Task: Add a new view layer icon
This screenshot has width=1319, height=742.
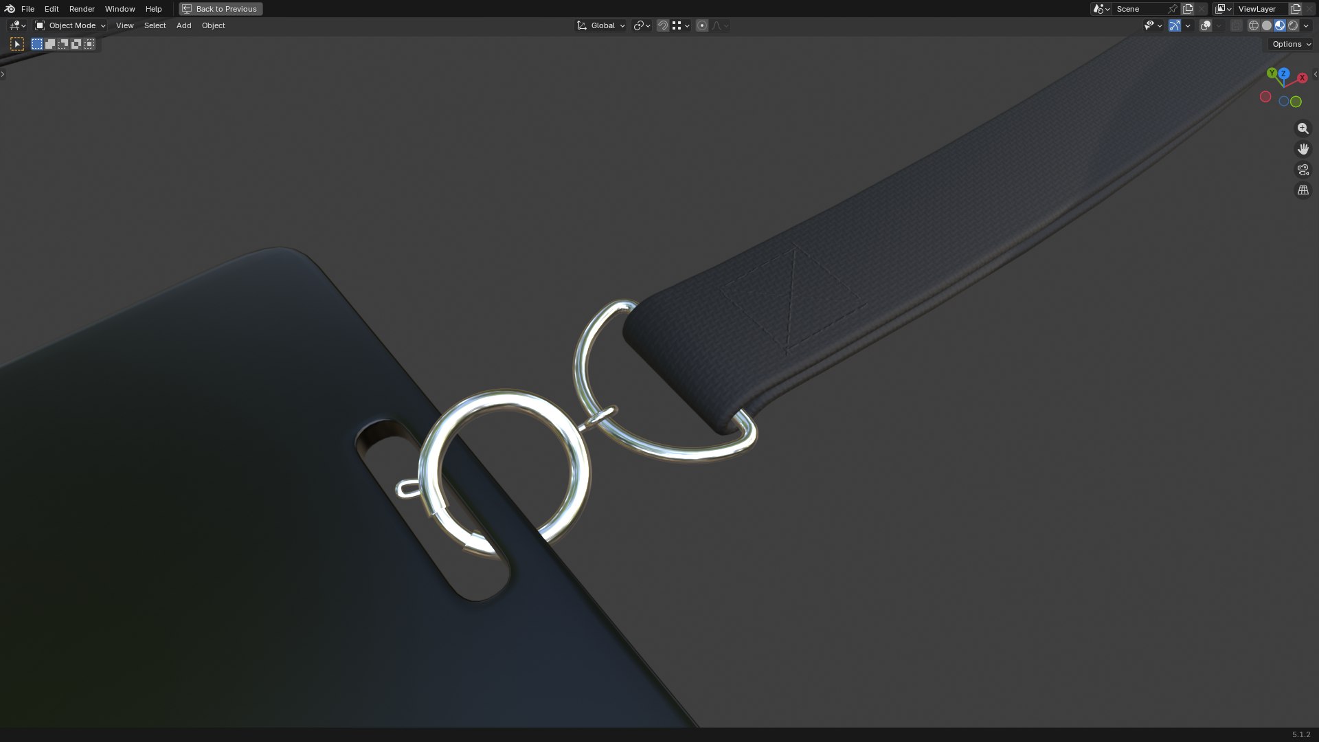Action: tap(1296, 9)
